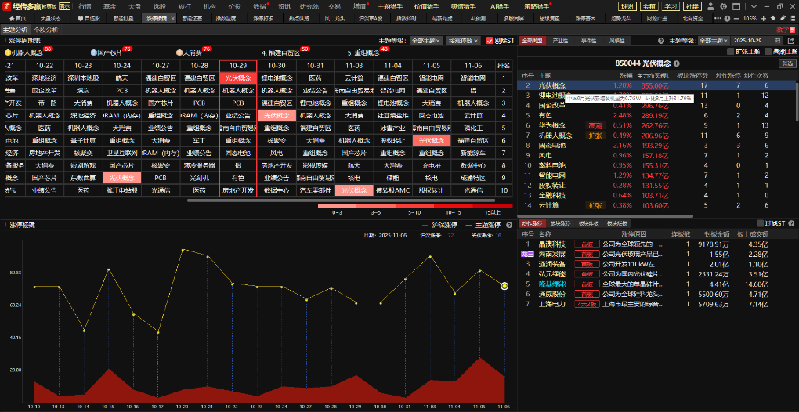
Task: Open the right panel 全部主题 dropdown
Action: (714, 40)
